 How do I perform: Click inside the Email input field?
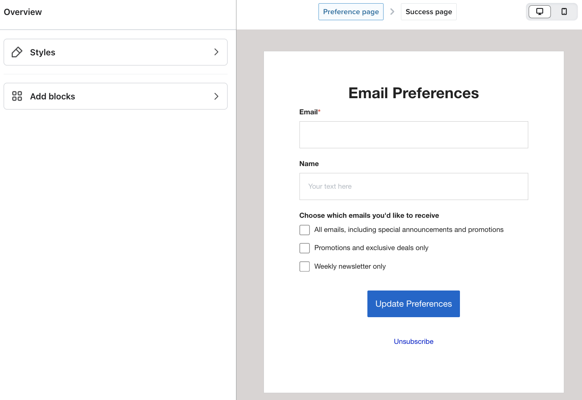(x=413, y=135)
